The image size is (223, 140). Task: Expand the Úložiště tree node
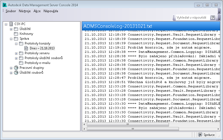pyautogui.click(x=11, y=29)
